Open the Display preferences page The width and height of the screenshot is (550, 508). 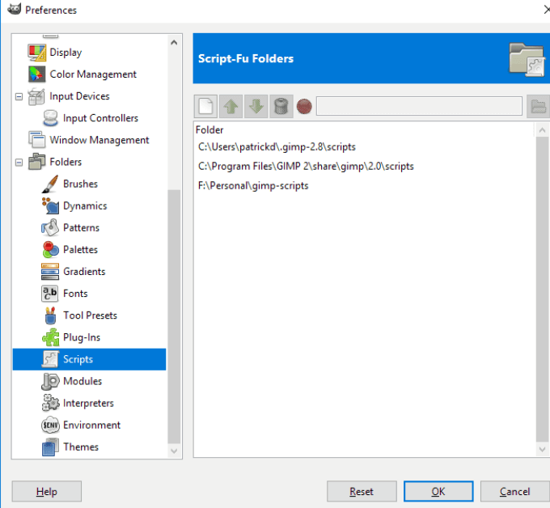(x=66, y=53)
